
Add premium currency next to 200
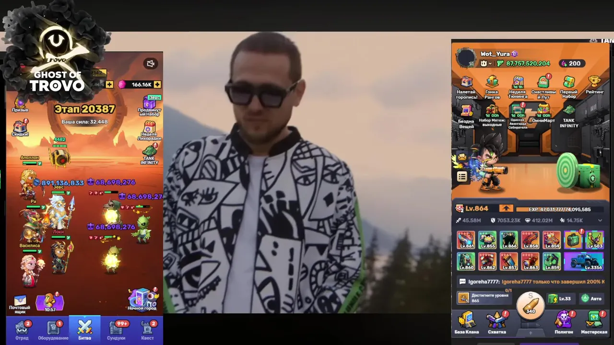564,64
